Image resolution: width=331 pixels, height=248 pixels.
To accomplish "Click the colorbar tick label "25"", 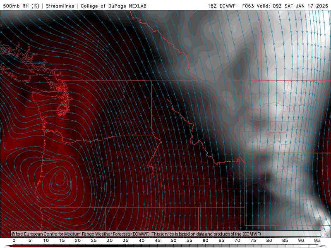I will (x=94, y=241).
